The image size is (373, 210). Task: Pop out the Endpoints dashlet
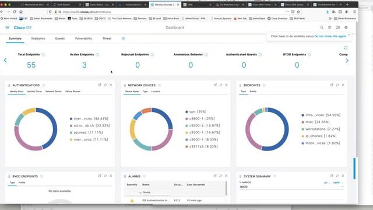coord(332,85)
